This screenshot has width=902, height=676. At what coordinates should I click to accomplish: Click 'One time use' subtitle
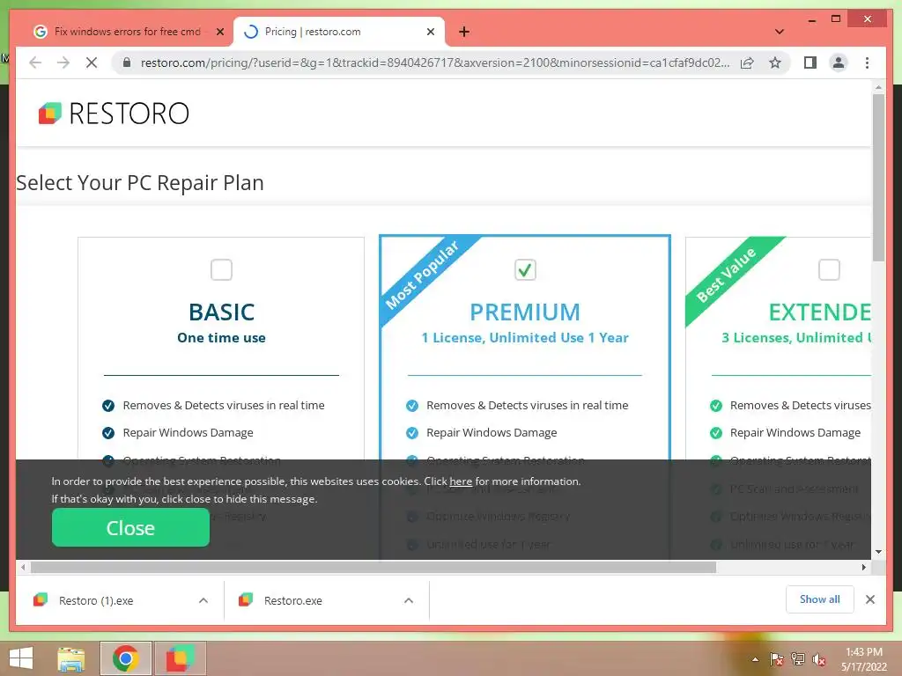click(x=221, y=337)
